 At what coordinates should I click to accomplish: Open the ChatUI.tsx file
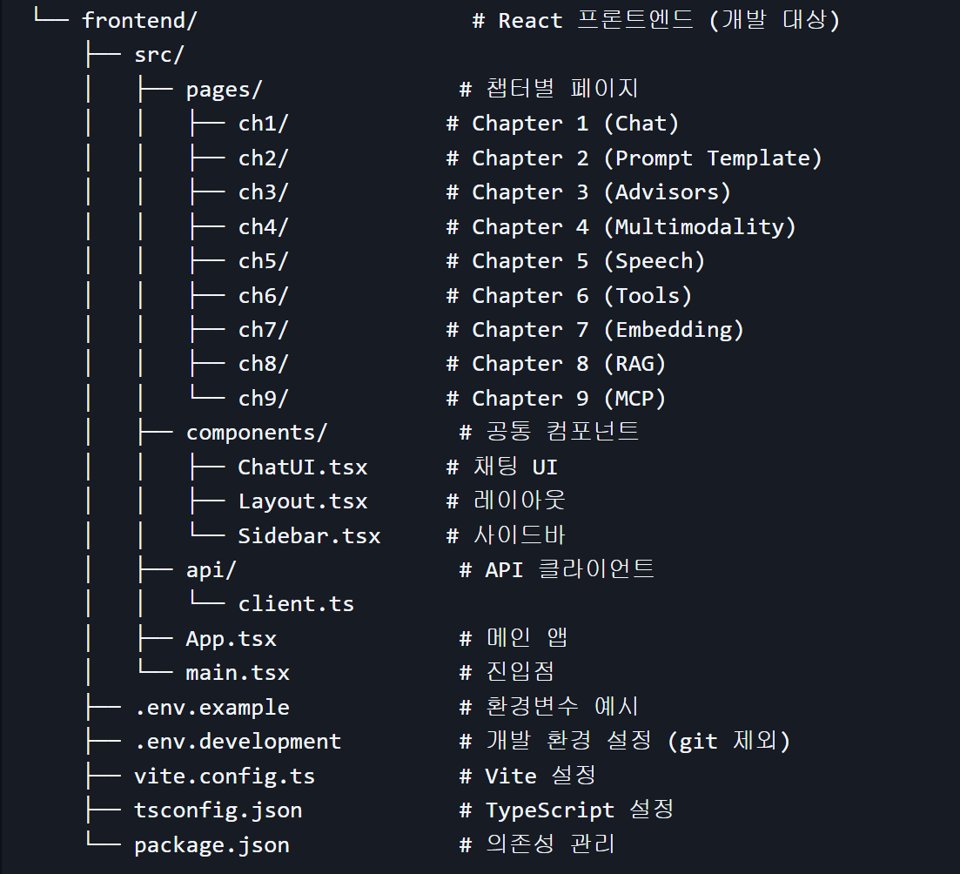click(302, 467)
